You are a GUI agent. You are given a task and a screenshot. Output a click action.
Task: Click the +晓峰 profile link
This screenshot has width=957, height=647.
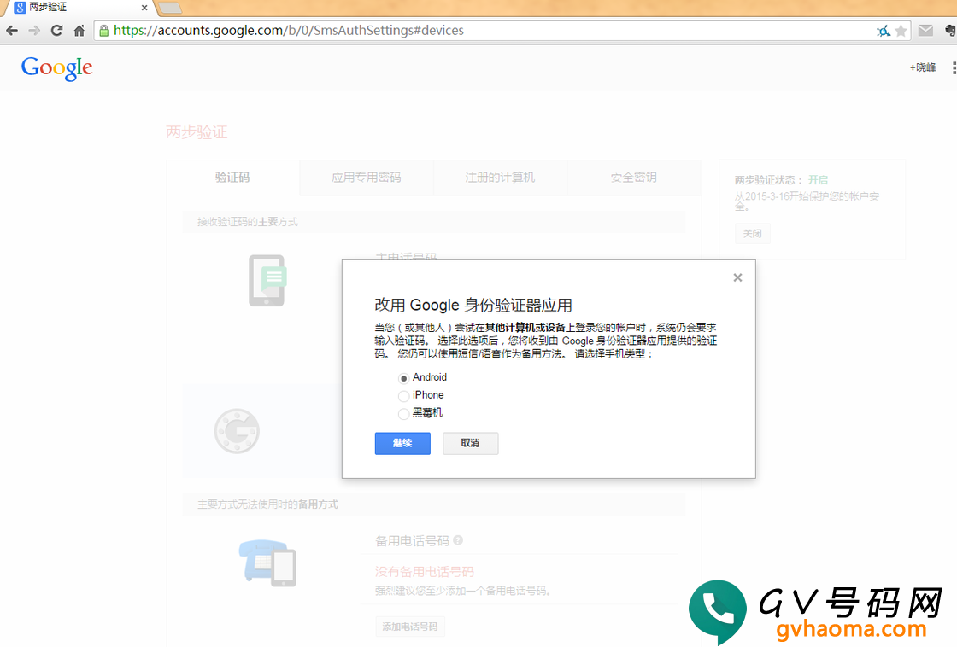pyautogui.click(x=923, y=67)
